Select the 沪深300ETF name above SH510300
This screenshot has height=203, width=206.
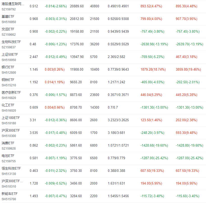[11, 130]
